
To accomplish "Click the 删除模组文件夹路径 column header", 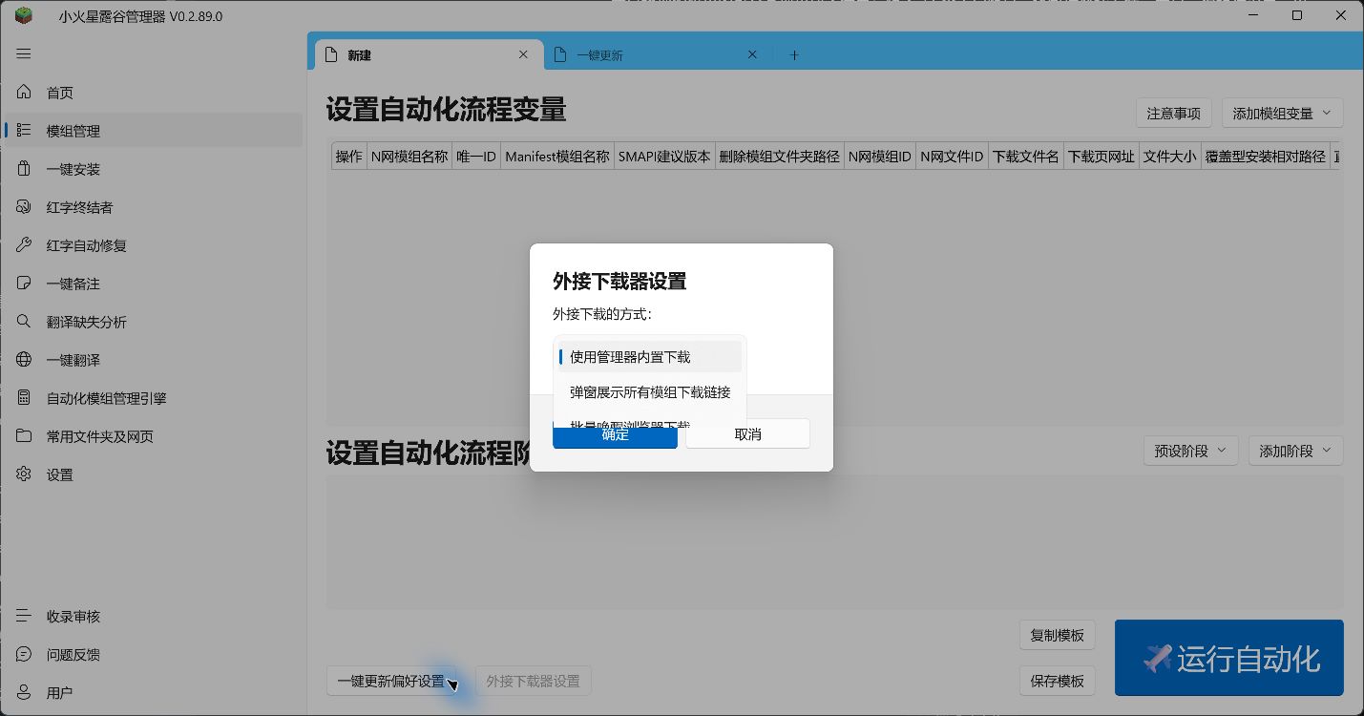I will (779, 157).
